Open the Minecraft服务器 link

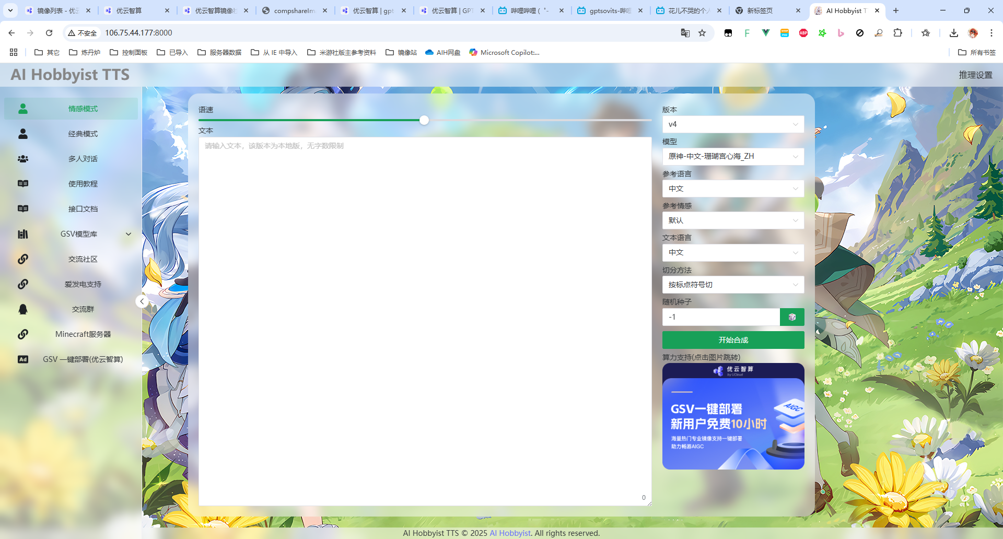point(71,334)
